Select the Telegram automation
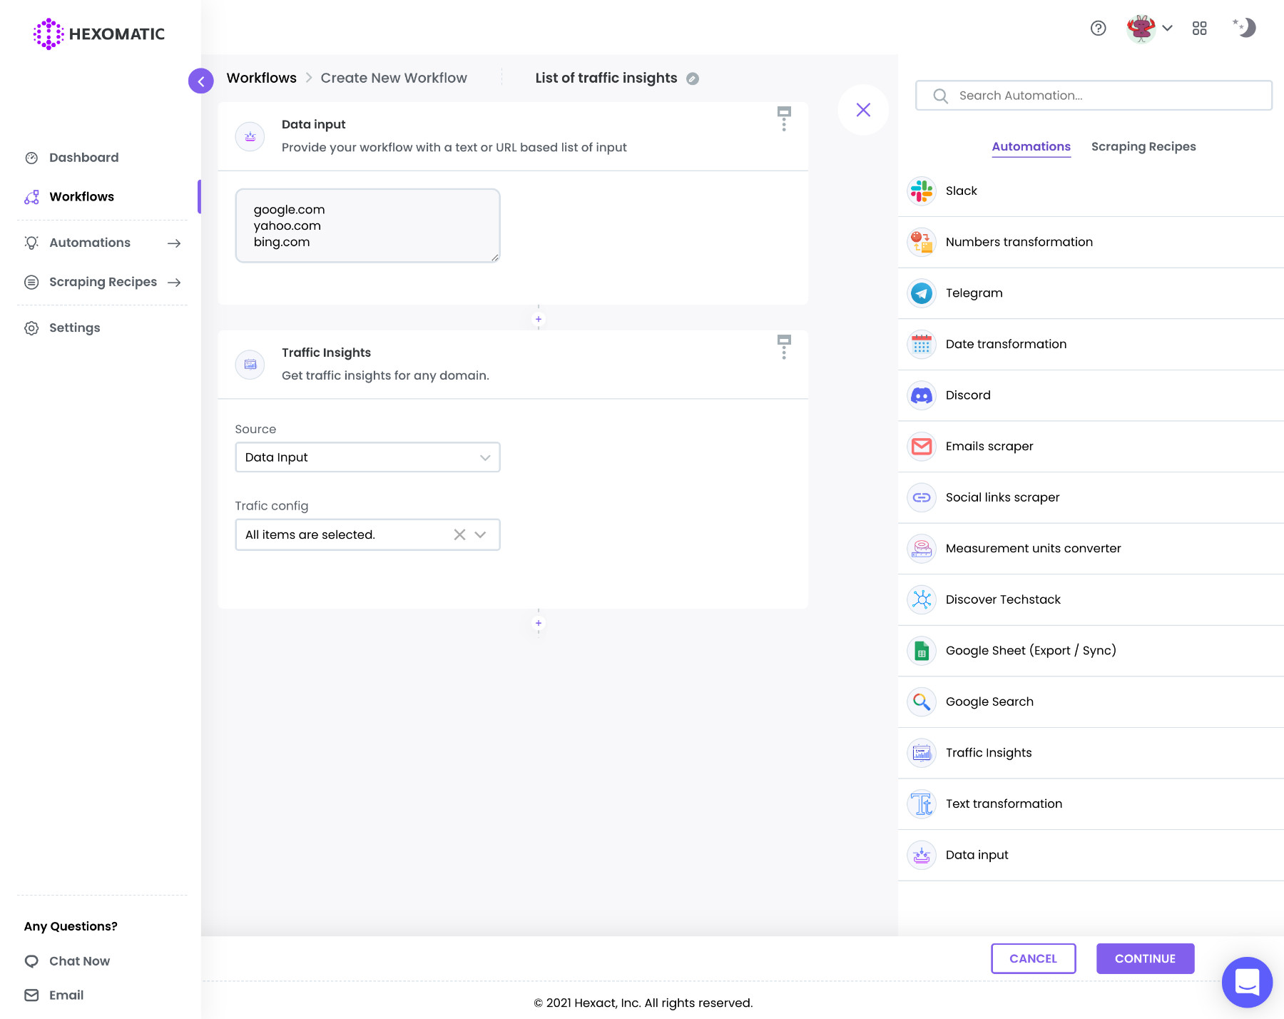Viewport: 1284px width, 1019px height. [1091, 293]
